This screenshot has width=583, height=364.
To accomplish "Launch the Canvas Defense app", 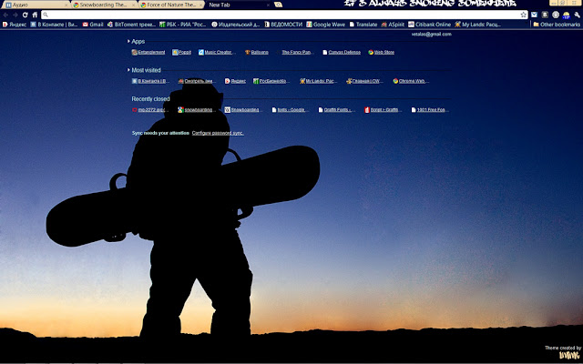I will [342, 53].
